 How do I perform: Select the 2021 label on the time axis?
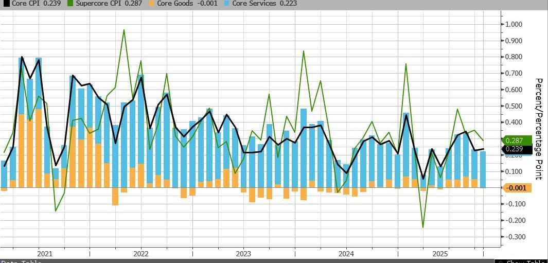click(x=45, y=254)
